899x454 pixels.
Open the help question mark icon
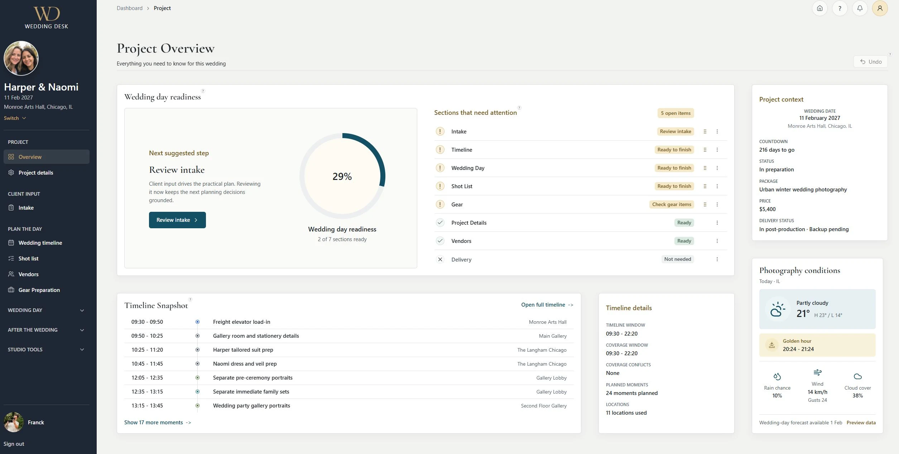click(840, 8)
